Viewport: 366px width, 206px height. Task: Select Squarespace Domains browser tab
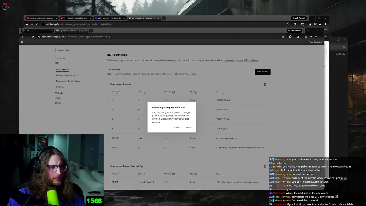pyautogui.click(x=71, y=31)
